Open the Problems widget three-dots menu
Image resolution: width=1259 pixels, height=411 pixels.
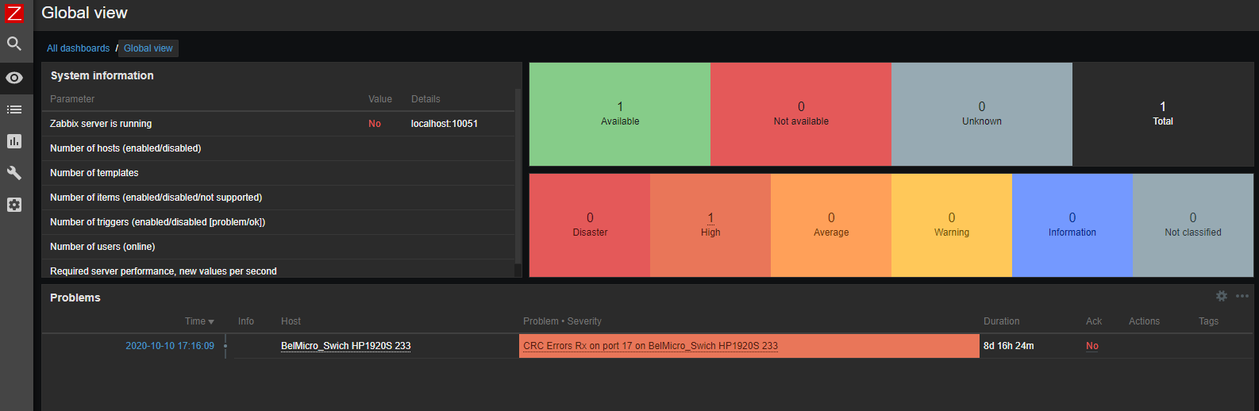[x=1242, y=296]
